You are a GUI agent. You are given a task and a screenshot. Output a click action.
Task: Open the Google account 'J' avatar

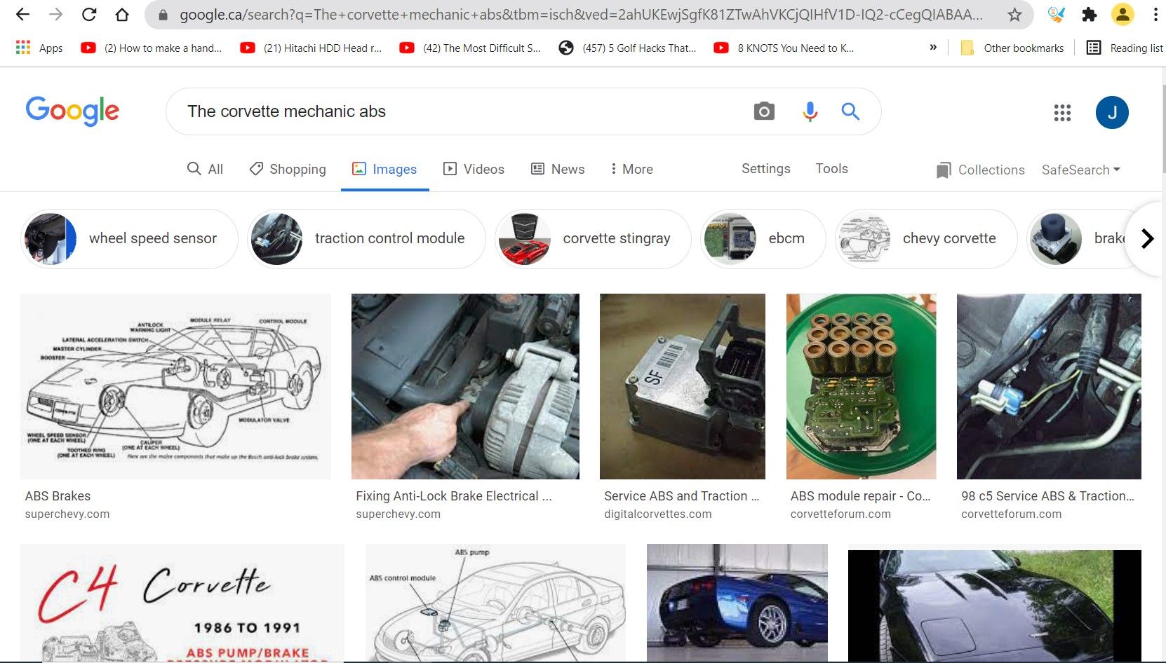(x=1112, y=112)
